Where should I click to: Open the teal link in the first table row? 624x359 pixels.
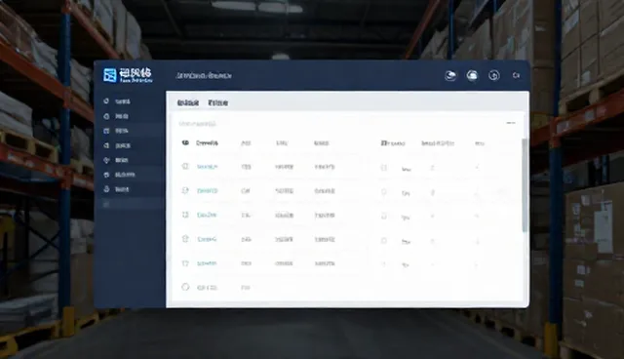[x=208, y=167]
